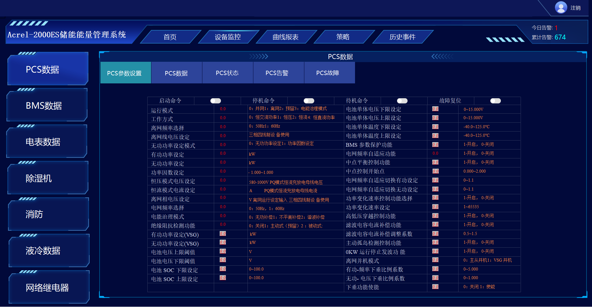The width and height of the screenshot is (592, 307).
Task: Log out via 注销 link
Action: coord(575,8)
